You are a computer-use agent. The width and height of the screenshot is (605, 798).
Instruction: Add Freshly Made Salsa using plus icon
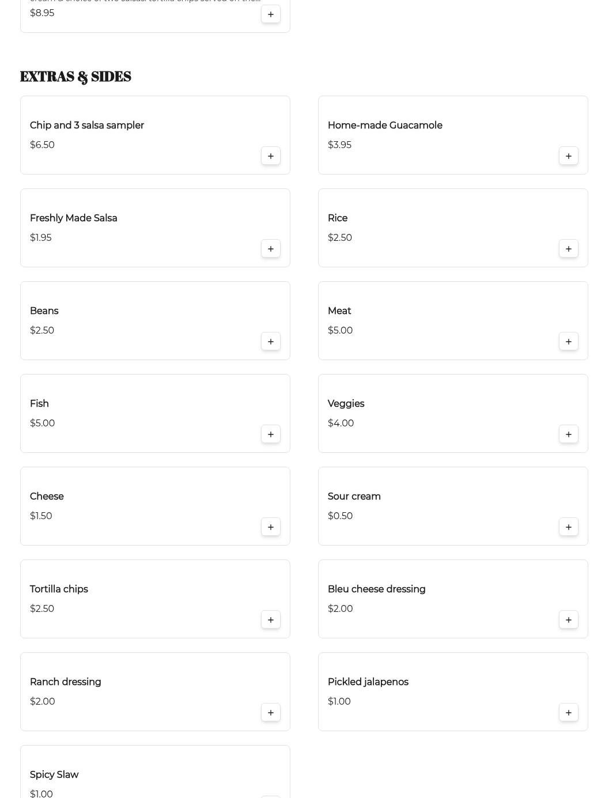tap(271, 249)
